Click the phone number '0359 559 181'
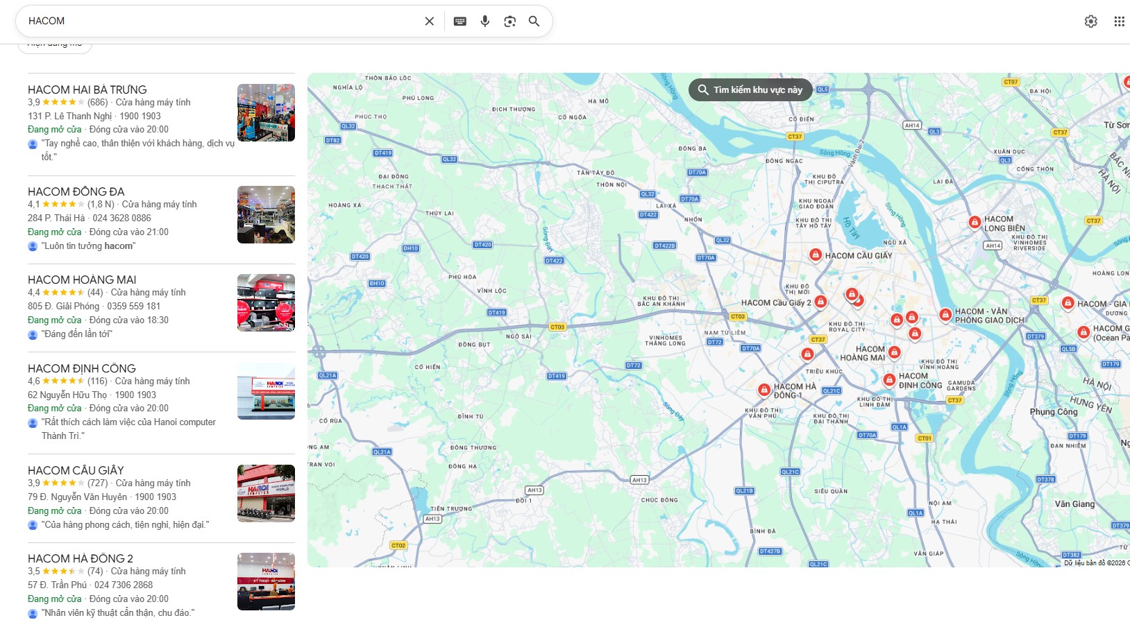 click(133, 306)
